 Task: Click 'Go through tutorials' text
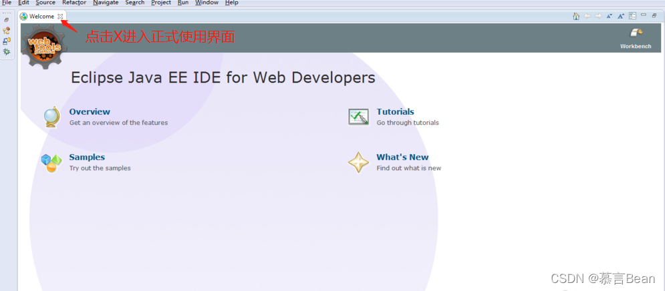tap(408, 123)
